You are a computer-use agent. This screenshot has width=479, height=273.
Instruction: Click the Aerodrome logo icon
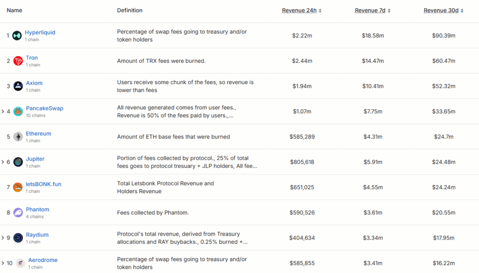20,263
